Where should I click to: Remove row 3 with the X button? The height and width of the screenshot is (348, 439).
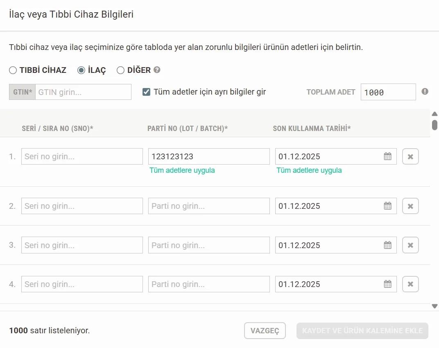coord(410,245)
